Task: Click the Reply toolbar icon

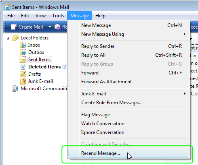Action: pyautogui.click(x=57, y=27)
